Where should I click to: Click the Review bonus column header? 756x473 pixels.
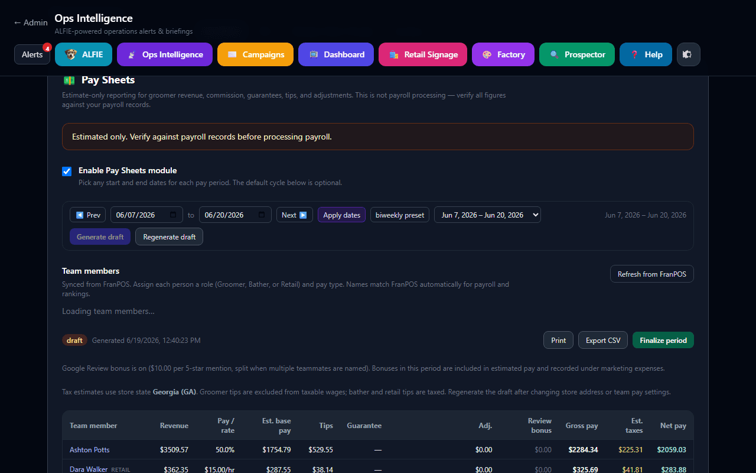pyautogui.click(x=540, y=426)
